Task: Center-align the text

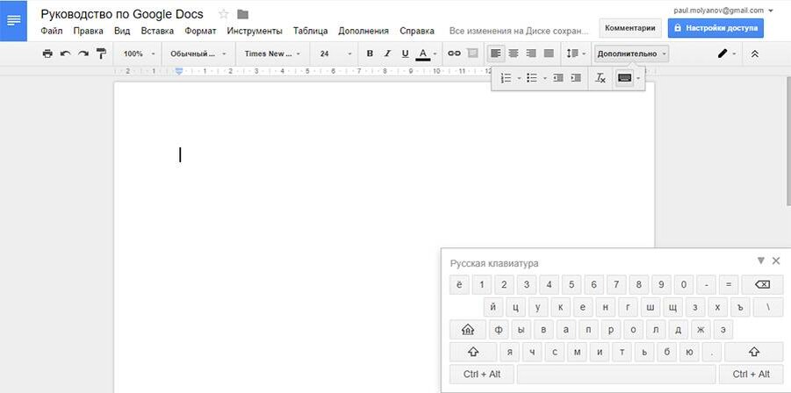Action: click(513, 54)
